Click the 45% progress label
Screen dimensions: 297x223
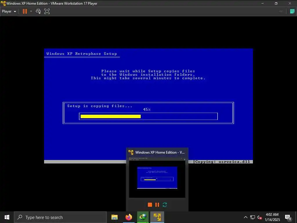147,109
